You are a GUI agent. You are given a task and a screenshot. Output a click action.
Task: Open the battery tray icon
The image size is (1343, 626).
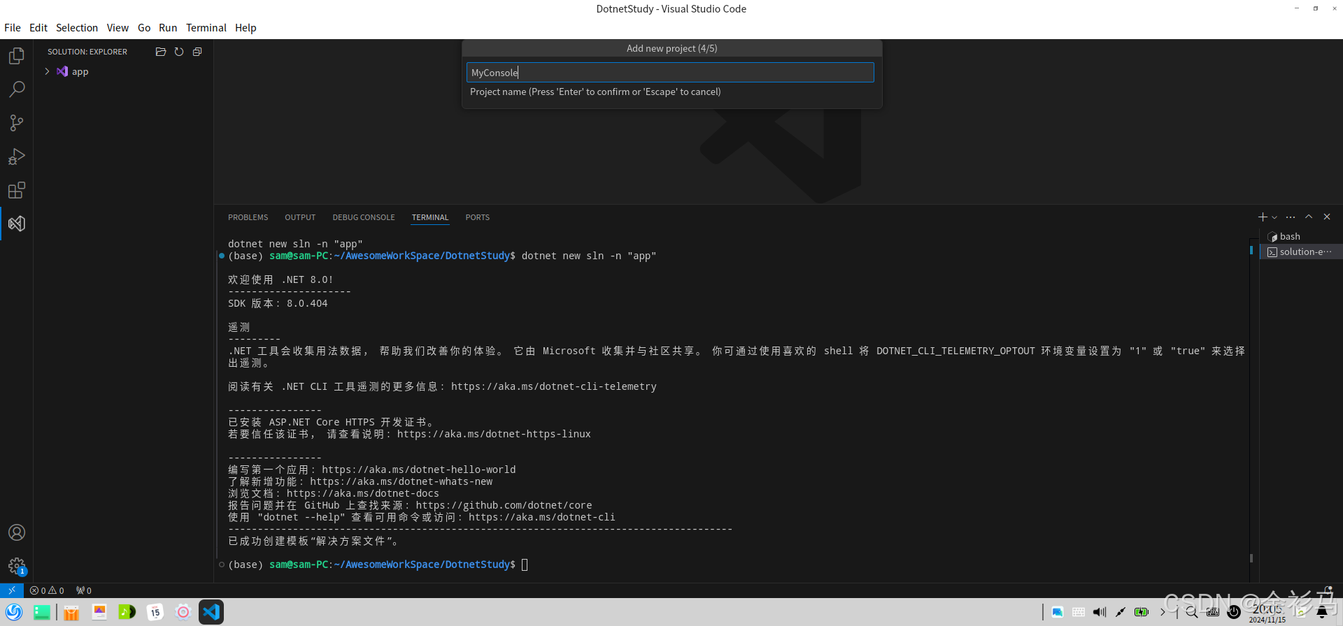(1142, 612)
